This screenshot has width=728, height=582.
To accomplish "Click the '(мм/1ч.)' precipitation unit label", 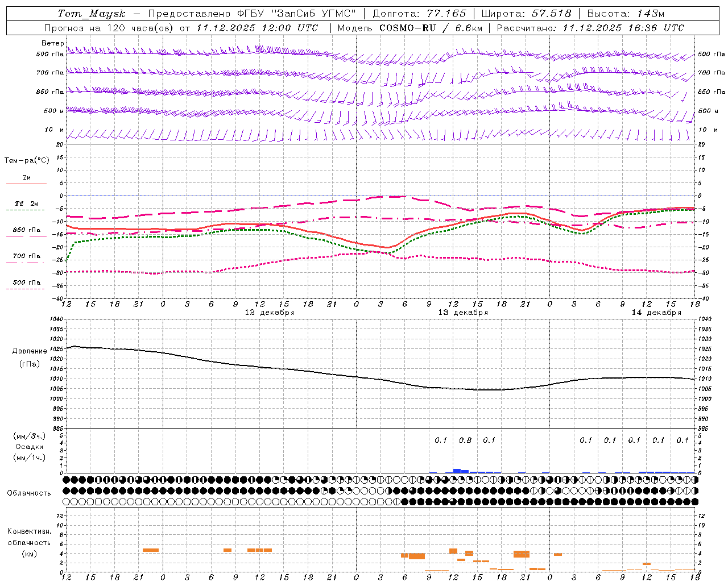I will point(30,458).
